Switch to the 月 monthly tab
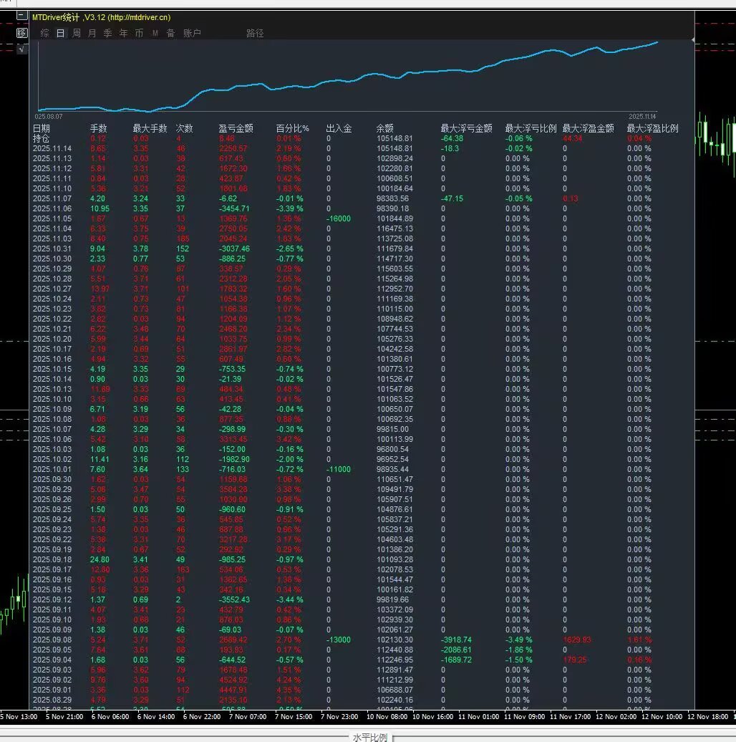Image resolution: width=736 pixels, height=742 pixels. 92,33
